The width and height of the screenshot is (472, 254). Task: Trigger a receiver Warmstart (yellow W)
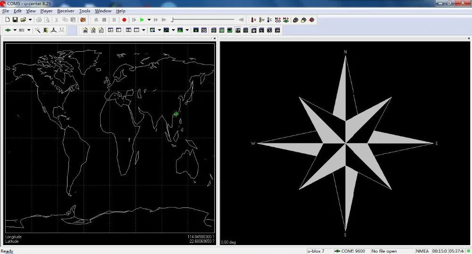click(261, 20)
